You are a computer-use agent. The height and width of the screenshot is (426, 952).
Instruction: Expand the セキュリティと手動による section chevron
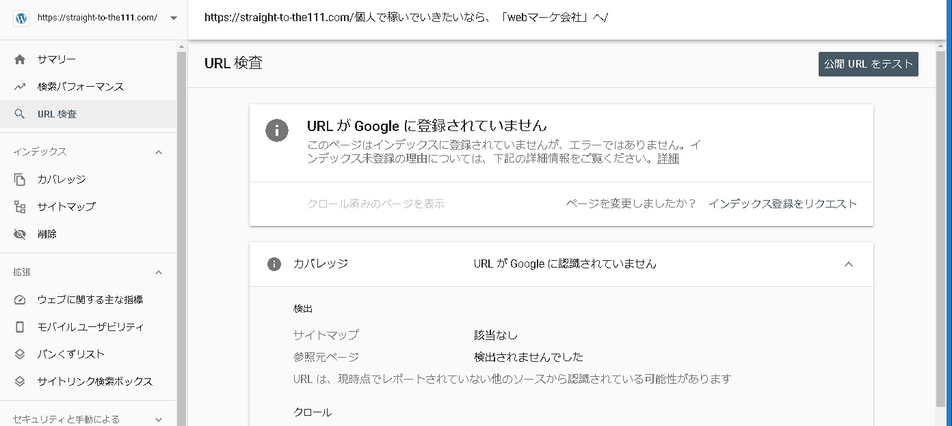[159, 420]
